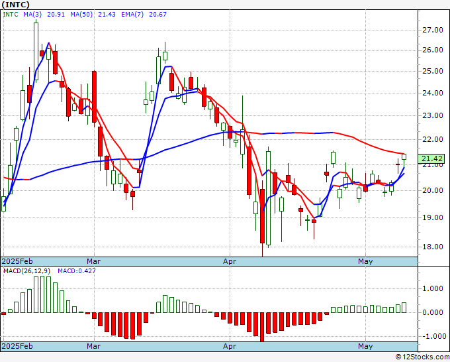Click the 18.00 price axis label

click(x=433, y=247)
